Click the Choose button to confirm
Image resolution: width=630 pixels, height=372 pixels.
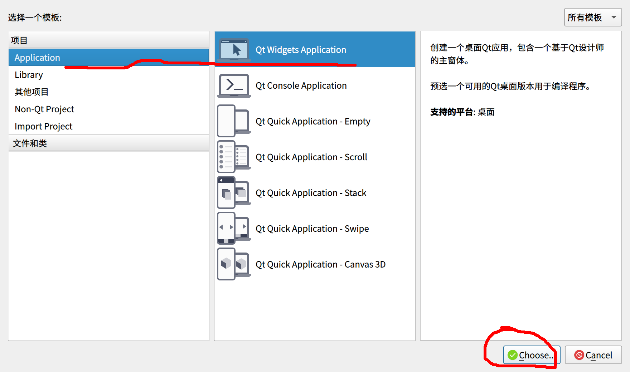(532, 355)
